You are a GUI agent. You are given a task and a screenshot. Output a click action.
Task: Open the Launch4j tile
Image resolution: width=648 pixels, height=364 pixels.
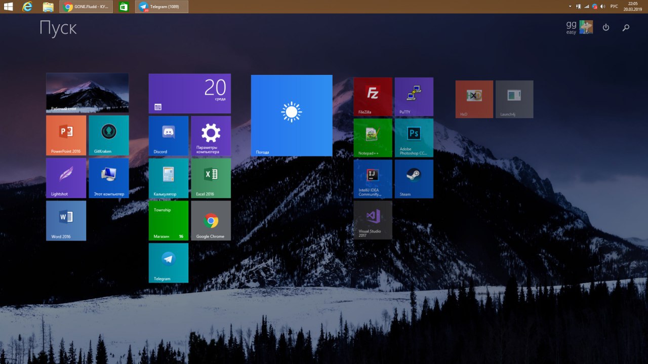click(x=514, y=99)
